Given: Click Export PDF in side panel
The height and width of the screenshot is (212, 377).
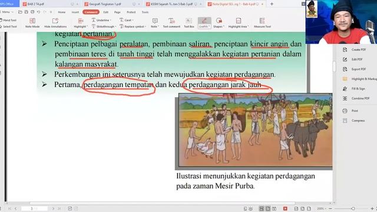Looking at the screenshot, I should click(x=355, y=69).
